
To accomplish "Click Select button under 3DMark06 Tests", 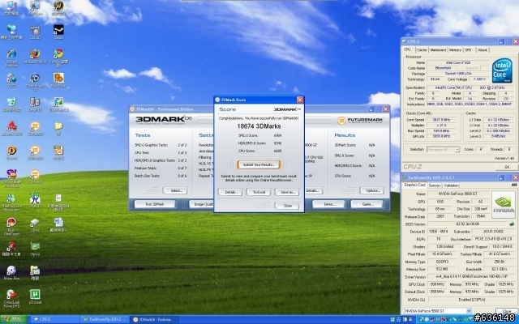I will point(175,191).
